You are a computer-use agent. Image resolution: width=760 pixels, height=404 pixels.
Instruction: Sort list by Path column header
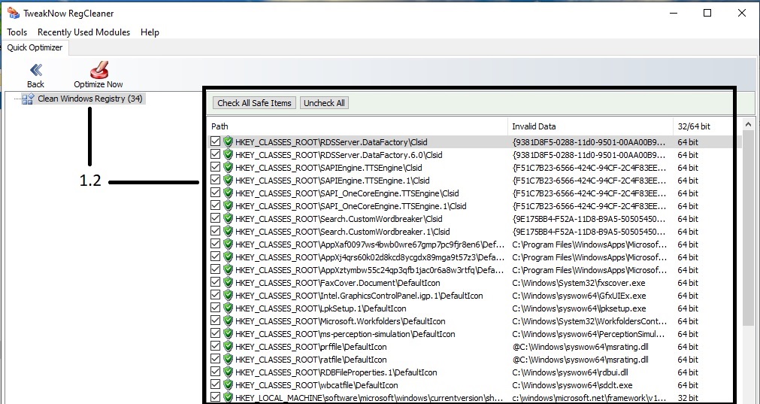pyautogui.click(x=357, y=126)
